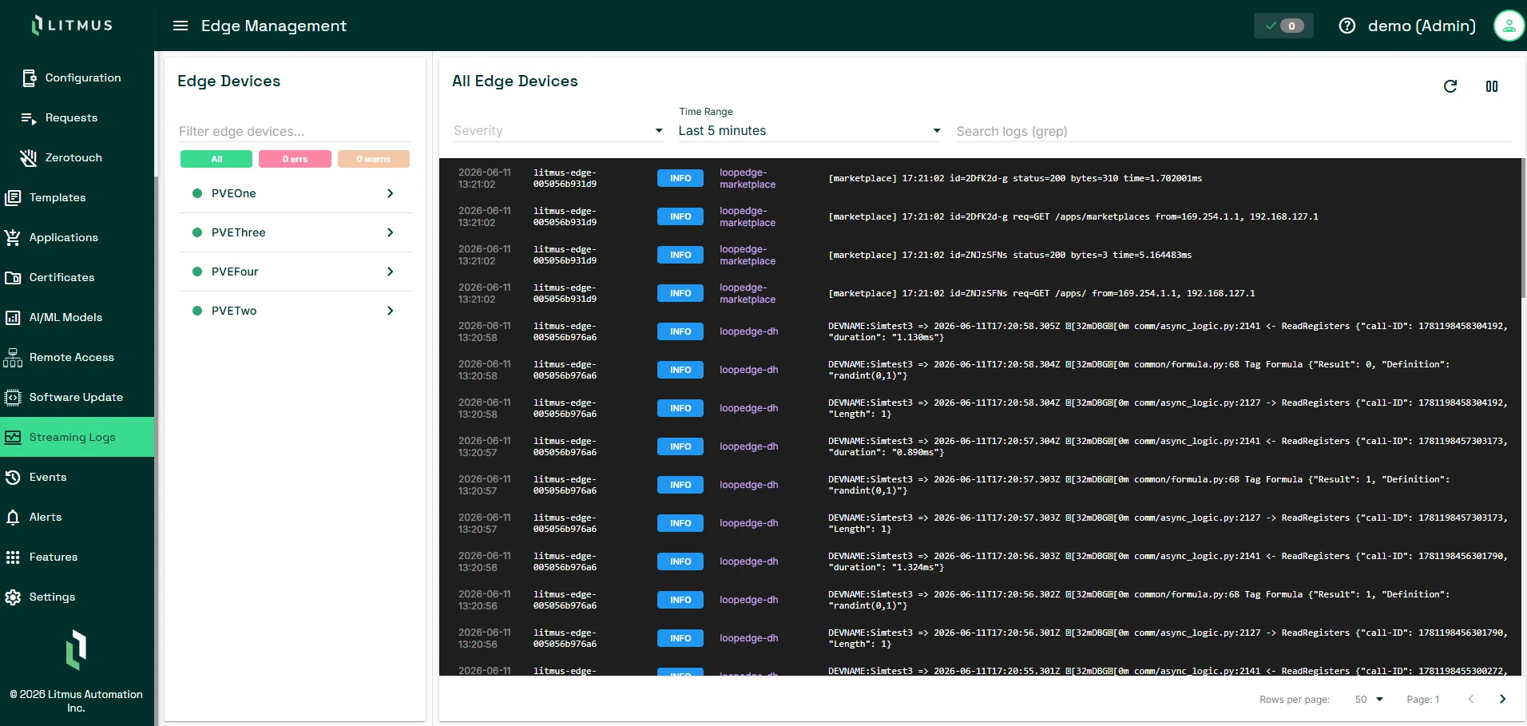
Task: Click the logs panel vertical scrollbar
Action: click(1523, 228)
